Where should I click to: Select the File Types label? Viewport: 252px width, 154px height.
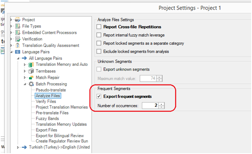(x=31, y=26)
